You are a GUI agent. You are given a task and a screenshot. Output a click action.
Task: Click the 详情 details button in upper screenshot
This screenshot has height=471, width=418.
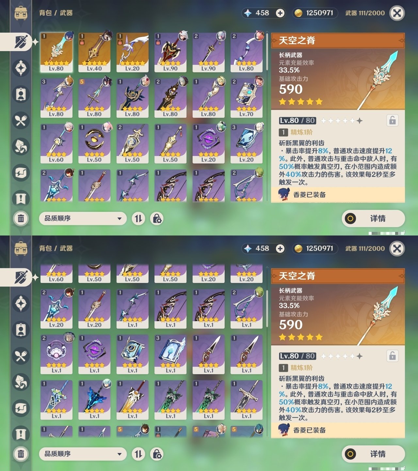click(373, 218)
